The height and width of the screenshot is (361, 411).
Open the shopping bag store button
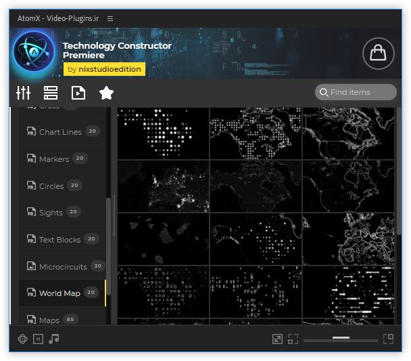(x=378, y=54)
